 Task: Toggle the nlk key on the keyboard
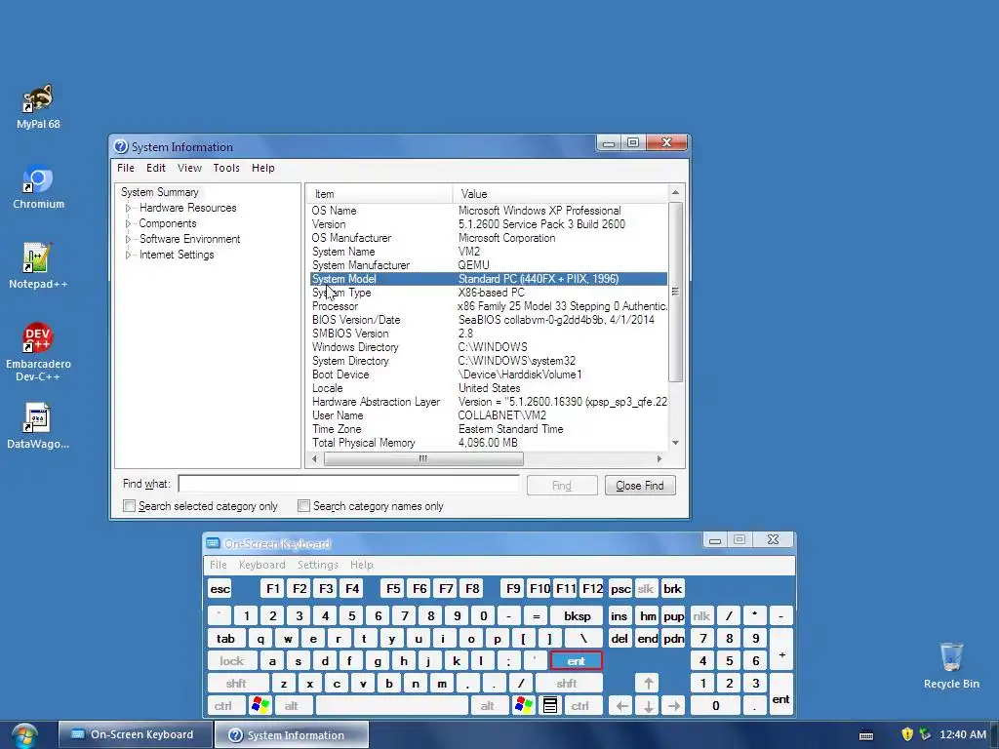pos(701,616)
